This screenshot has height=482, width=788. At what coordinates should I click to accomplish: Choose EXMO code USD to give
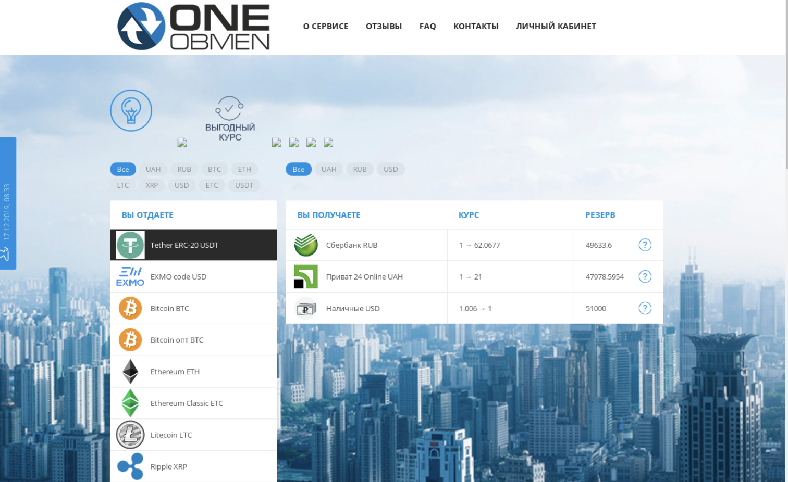pyautogui.click(x=193, y=276)
